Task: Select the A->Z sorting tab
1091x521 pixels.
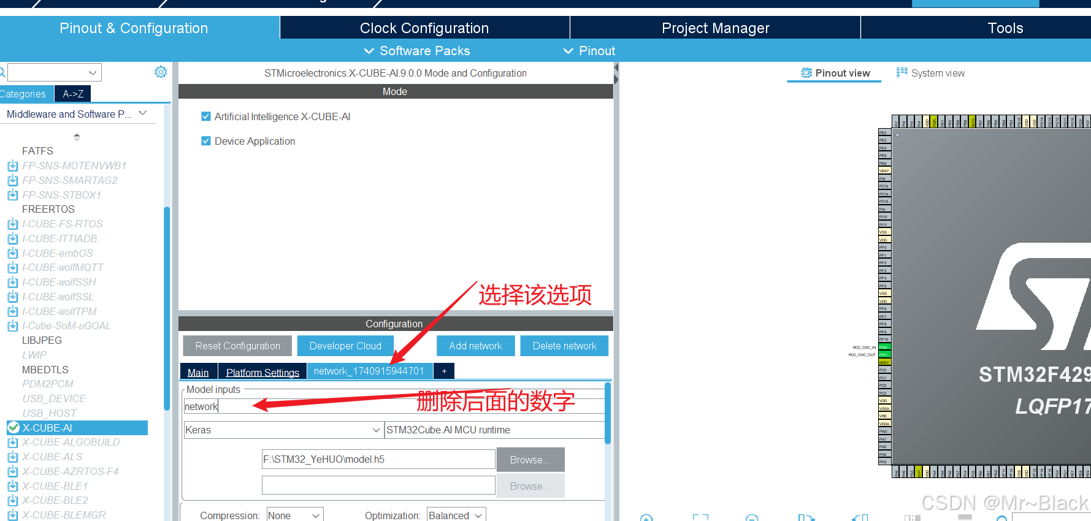Action: 73,94
